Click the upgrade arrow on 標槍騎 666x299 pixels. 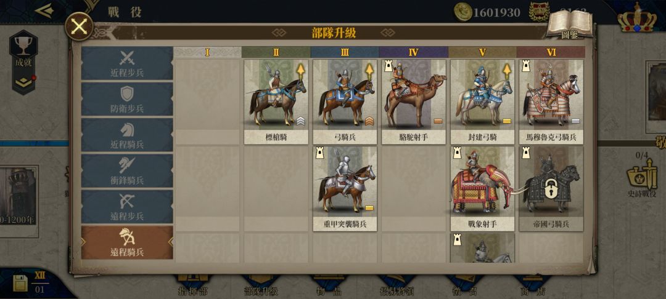click(x=301, y=72)
